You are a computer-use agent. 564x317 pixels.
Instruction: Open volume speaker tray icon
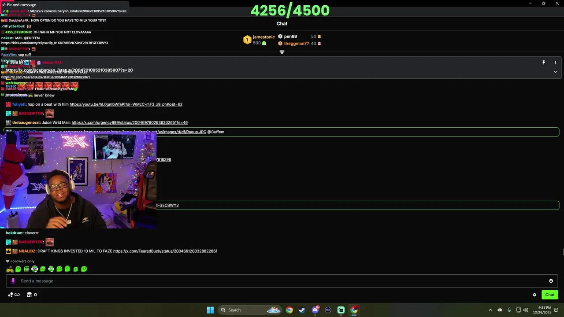[x=526, y=310]
